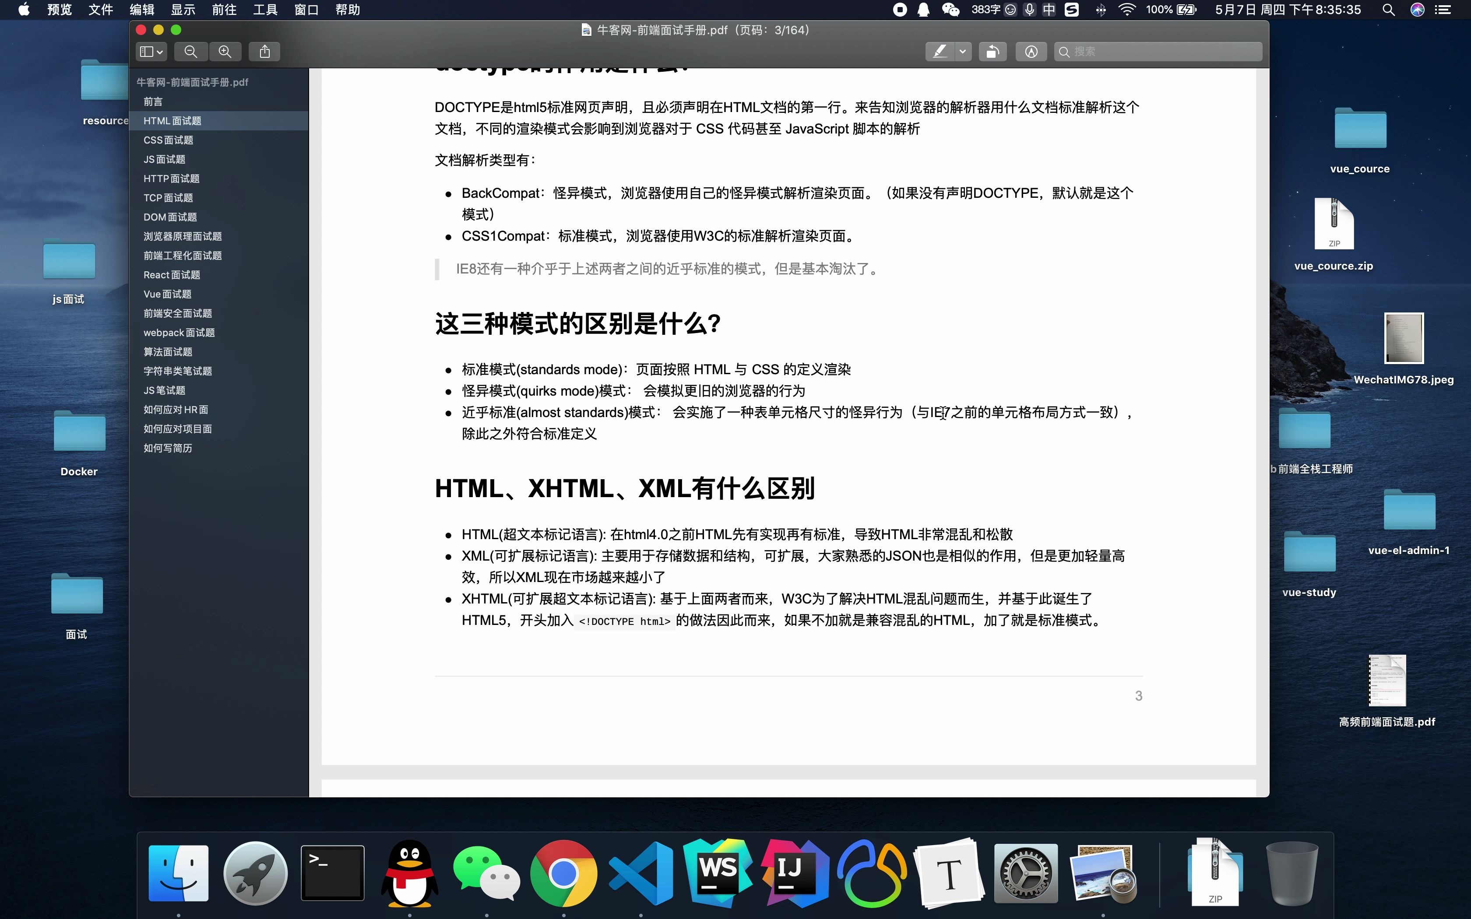Open the Share options in the toolbar
The image size is (1471, 919).
(264, 51)
